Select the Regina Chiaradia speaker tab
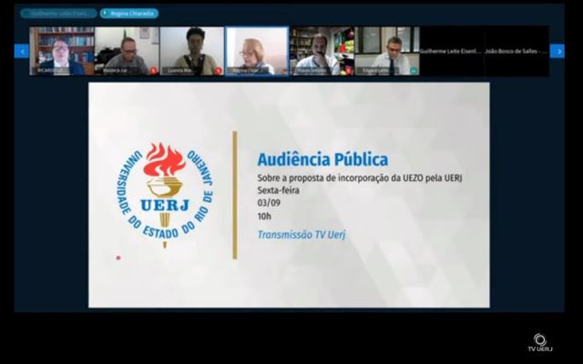Image resolution: width=583 pixels, height=364 pixels. tap(129, 14)
